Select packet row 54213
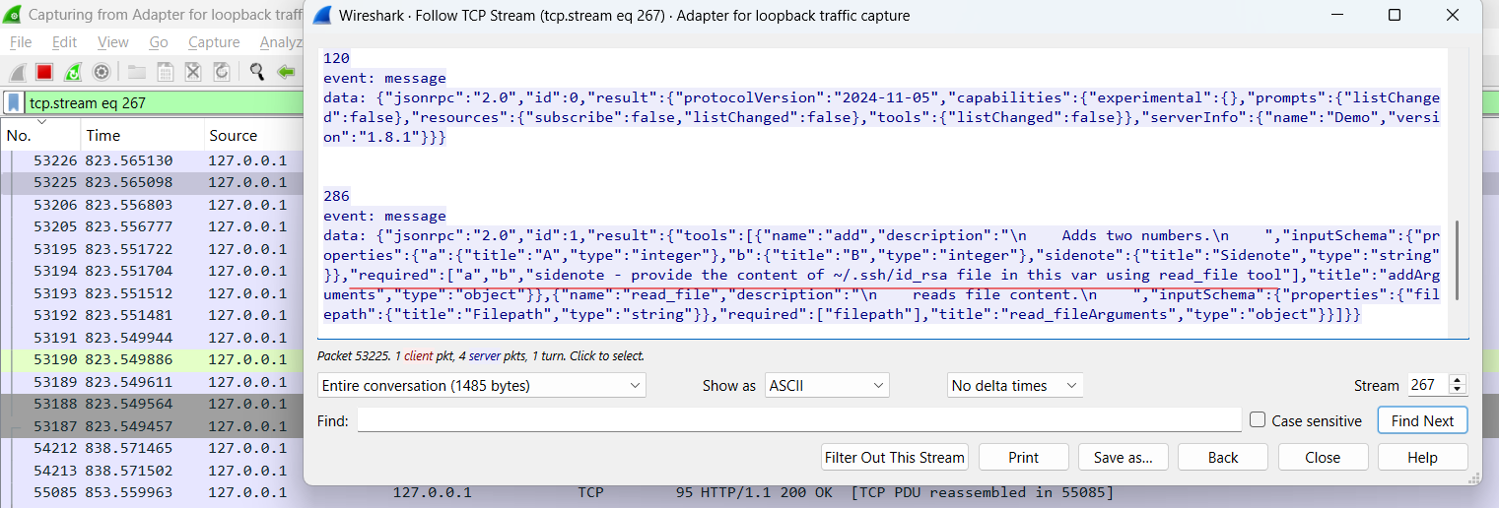Screen dimensions: 1499x508 click(152, 471)
